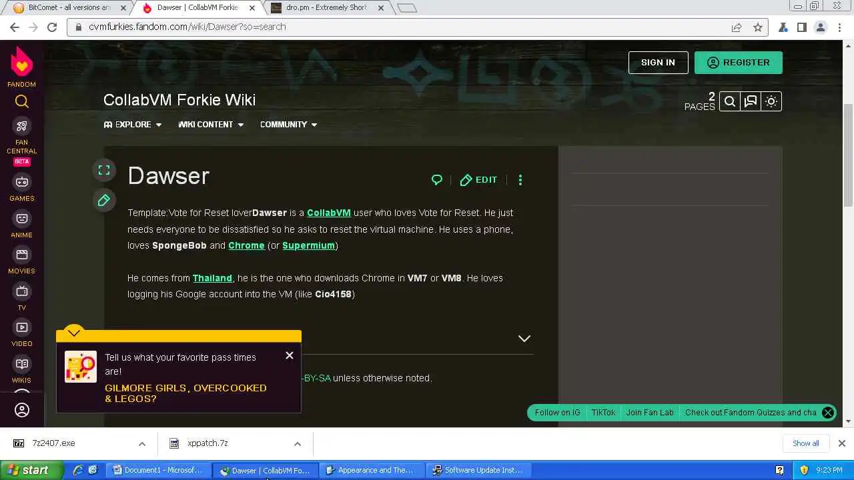Go to the Video sidebar icon
The width and height of the screenshot is (854, 480).
coord(22,327)
